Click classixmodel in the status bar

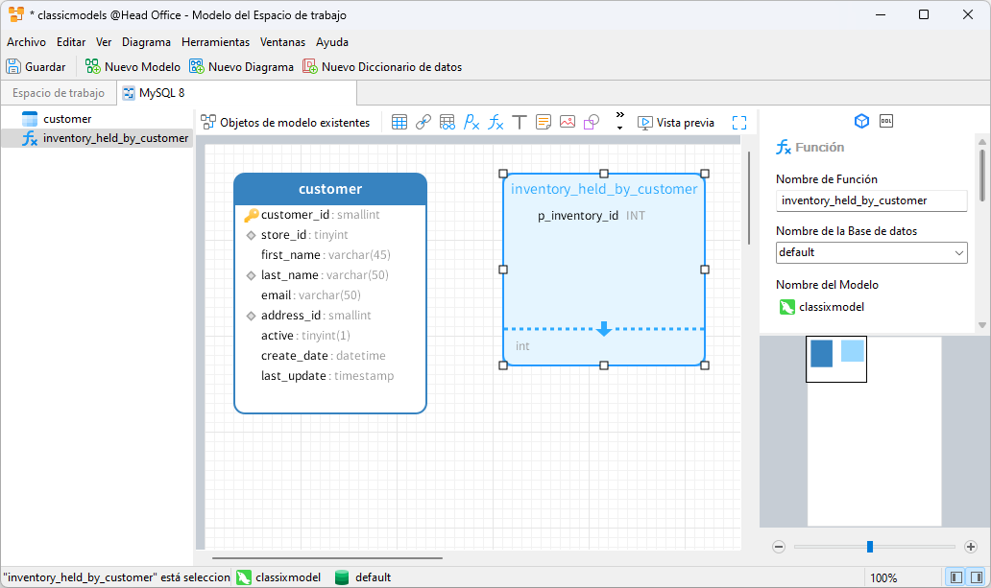tap(278, 577)
